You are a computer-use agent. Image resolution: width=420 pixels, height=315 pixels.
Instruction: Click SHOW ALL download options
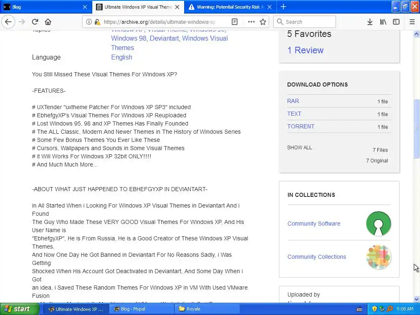click(x=299, y=148)
